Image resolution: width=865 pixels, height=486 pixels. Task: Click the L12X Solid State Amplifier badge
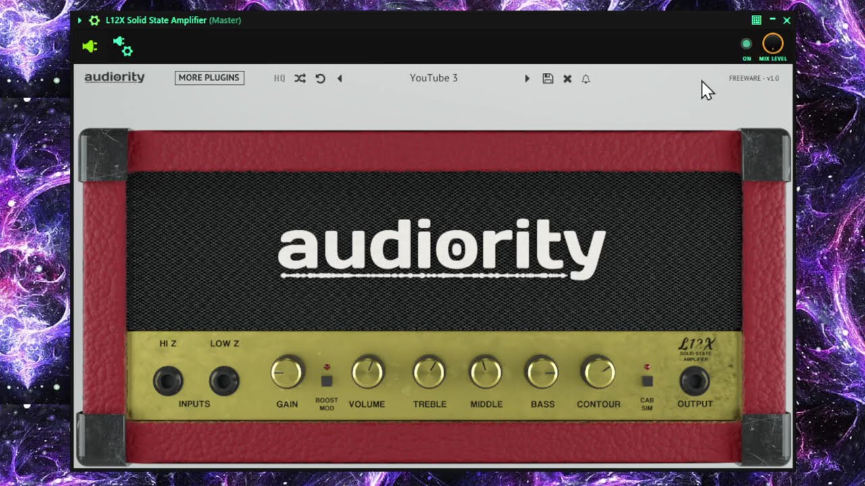(x=696, y=350)
